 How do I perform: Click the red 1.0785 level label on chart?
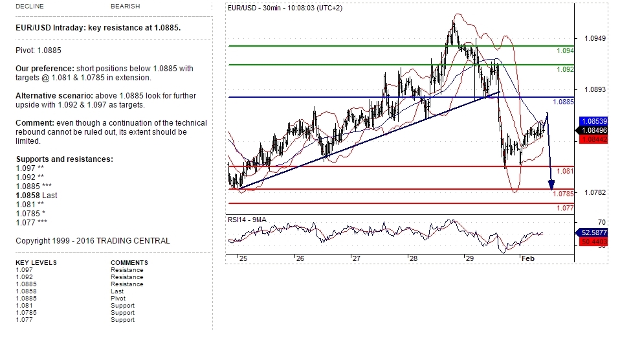tap(562, 194)
